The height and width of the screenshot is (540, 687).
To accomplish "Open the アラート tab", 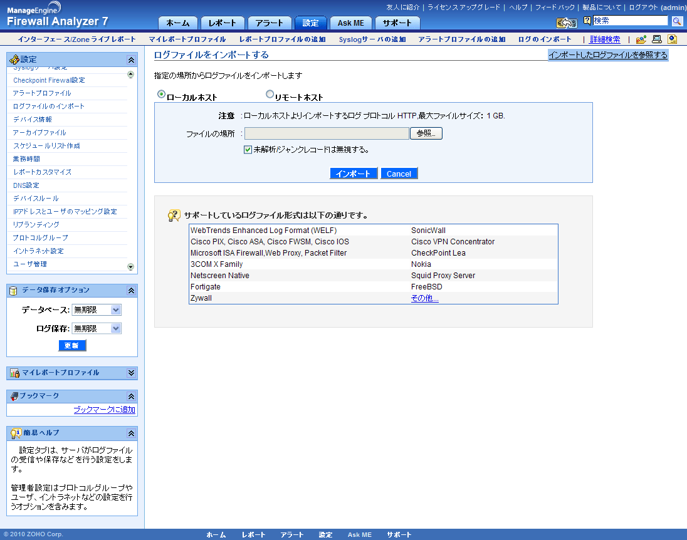I will [269, 23].
